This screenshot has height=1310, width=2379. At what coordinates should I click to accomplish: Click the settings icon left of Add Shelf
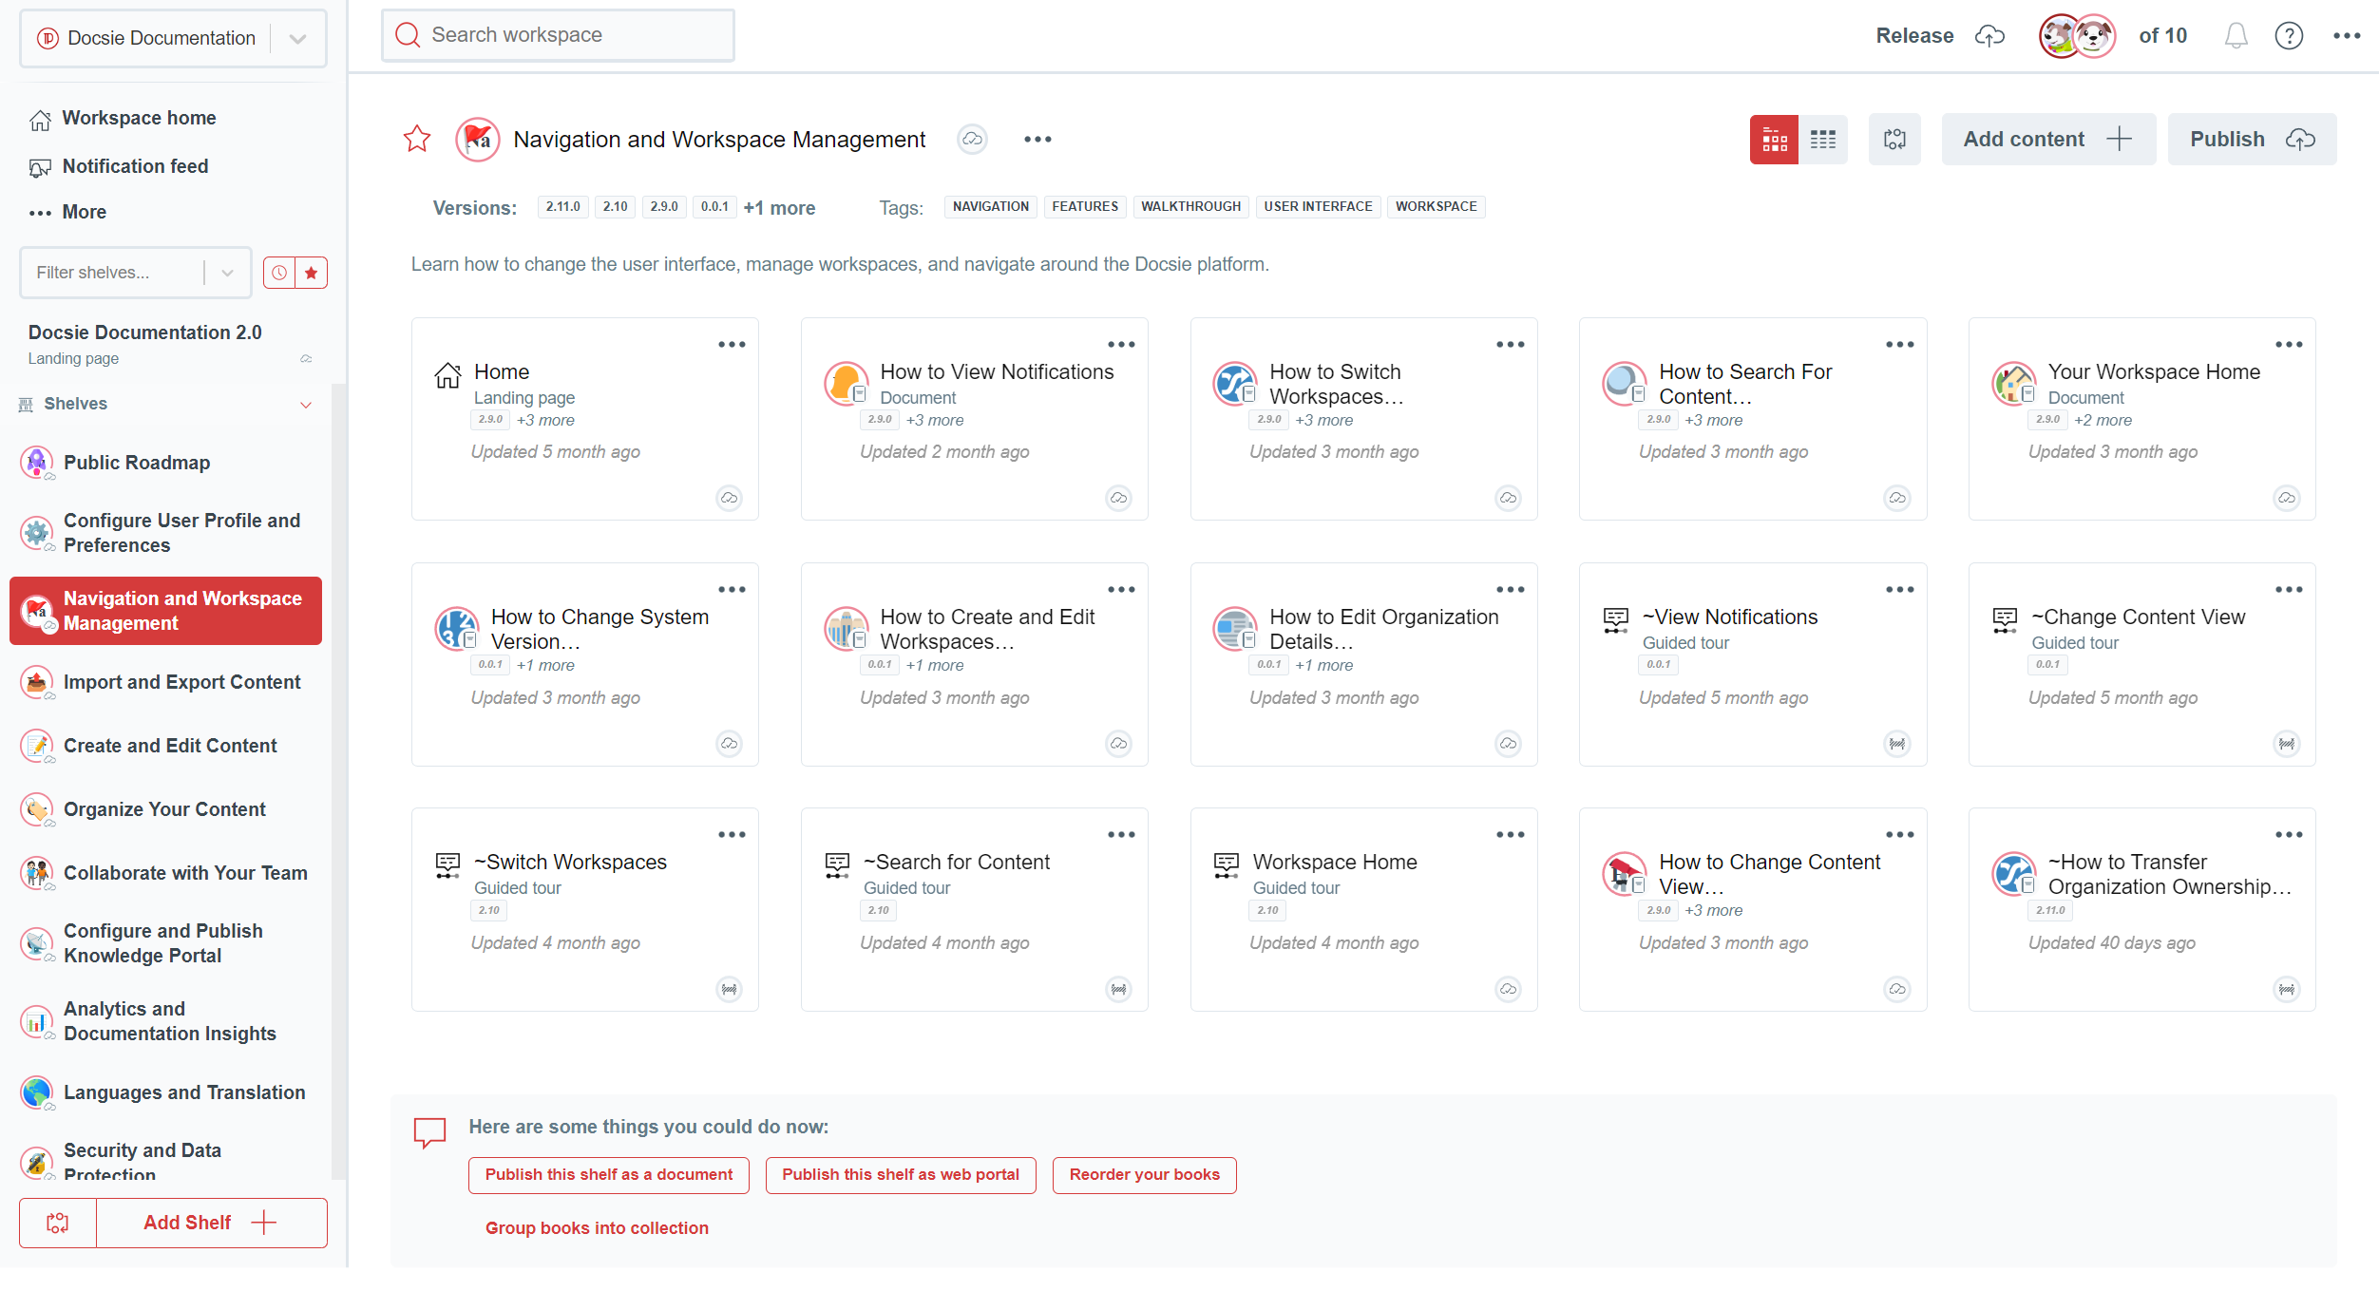pyautogui.click(x=58, y=1223)
